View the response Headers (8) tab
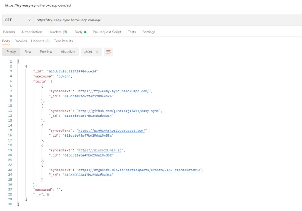This screenshot has width=302, height=211. pyautogui.click(x=40, y=41)
